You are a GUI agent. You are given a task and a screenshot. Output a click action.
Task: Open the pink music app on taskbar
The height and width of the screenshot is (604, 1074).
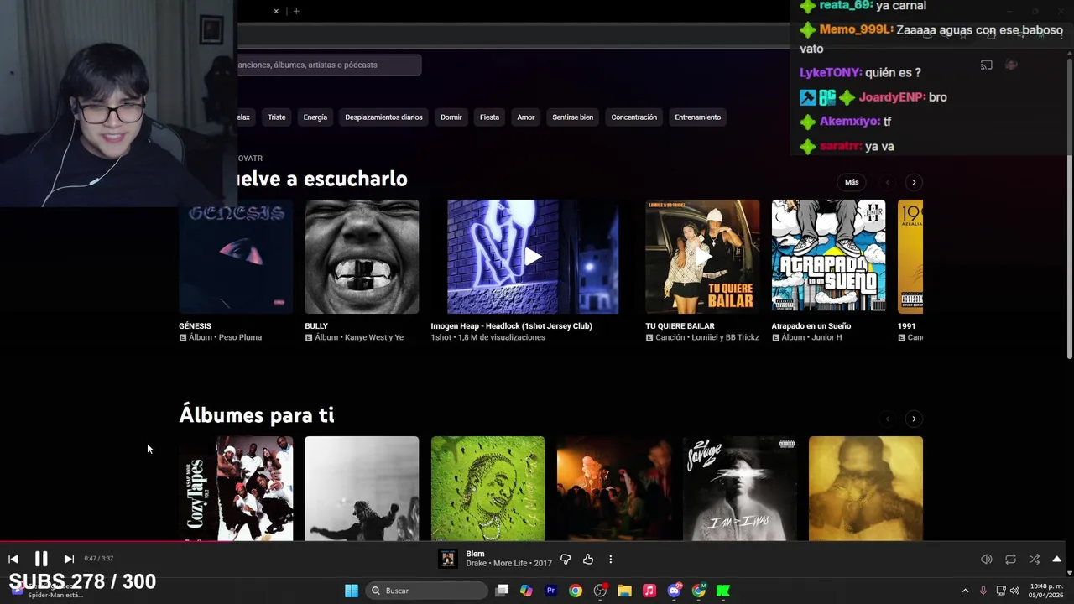(649, 591)
